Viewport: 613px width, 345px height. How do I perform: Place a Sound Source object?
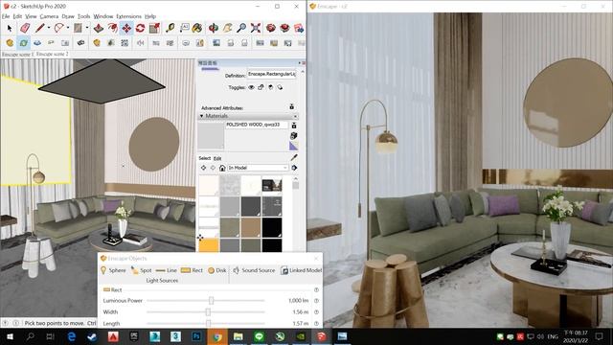[x=254, y=270]
